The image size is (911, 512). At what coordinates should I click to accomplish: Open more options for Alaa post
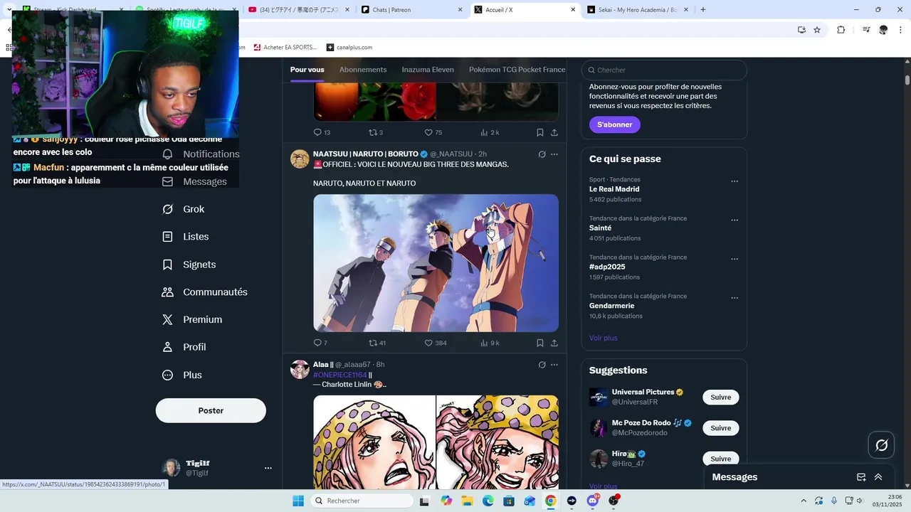pyautogui.click(x=554, y=365)
